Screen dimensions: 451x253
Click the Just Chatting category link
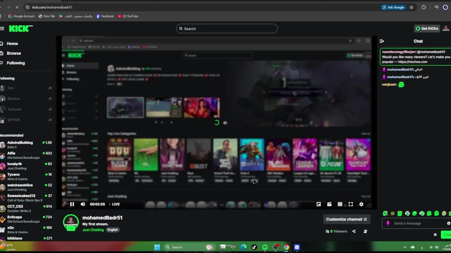pyautogui.click(x=93, y=230)
